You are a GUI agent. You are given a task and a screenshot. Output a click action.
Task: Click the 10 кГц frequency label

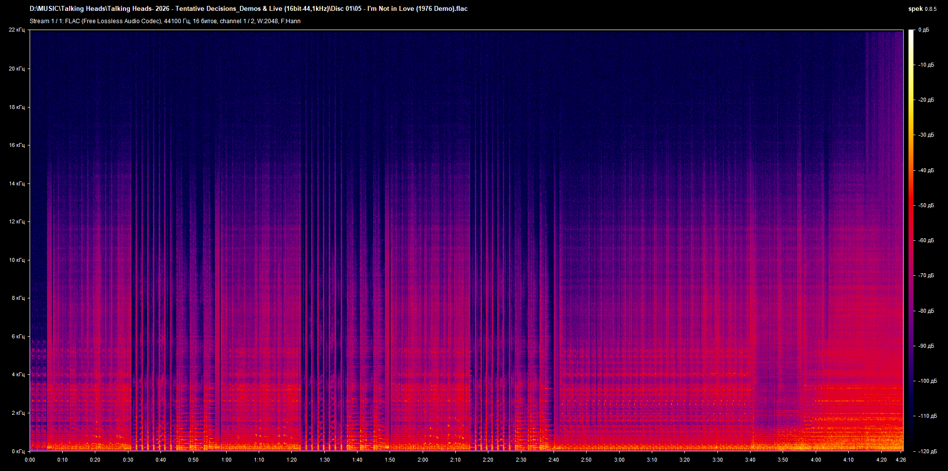click(x=17, y=259)
